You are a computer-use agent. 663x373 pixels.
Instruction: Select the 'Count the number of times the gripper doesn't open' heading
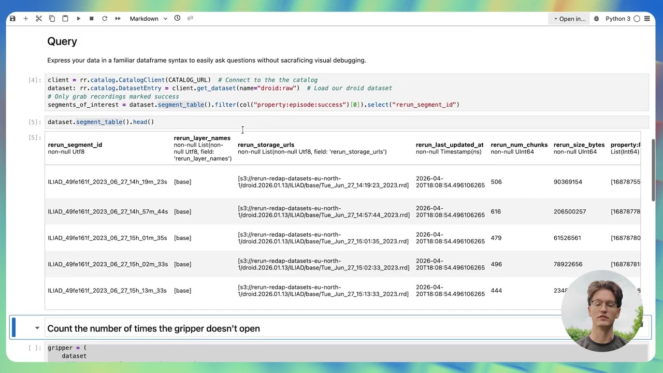point(153,328)
